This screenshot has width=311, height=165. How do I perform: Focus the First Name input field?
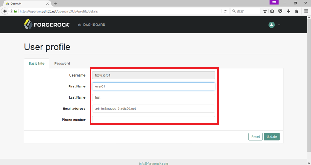(154, 86)
